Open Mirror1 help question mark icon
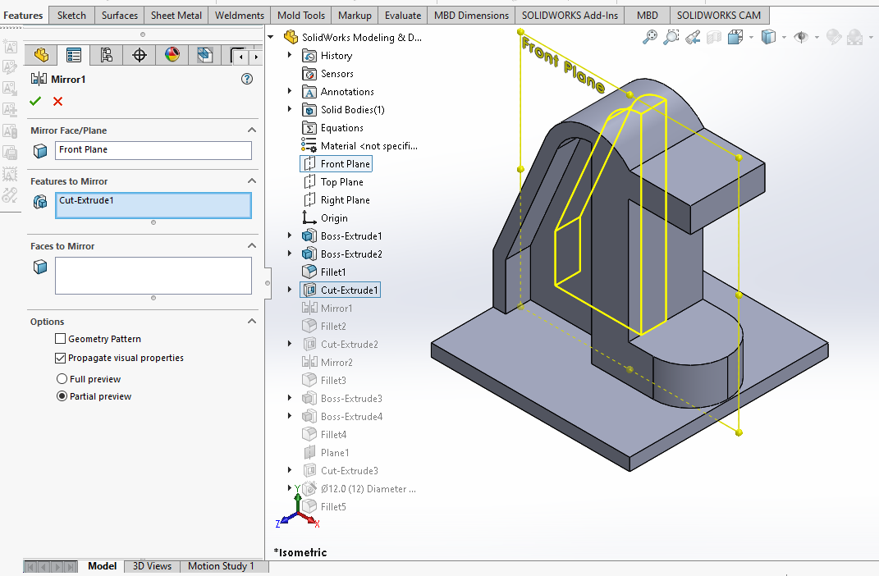Image resolution: width=879 pixels, height=576 pixels. point(246,80)
